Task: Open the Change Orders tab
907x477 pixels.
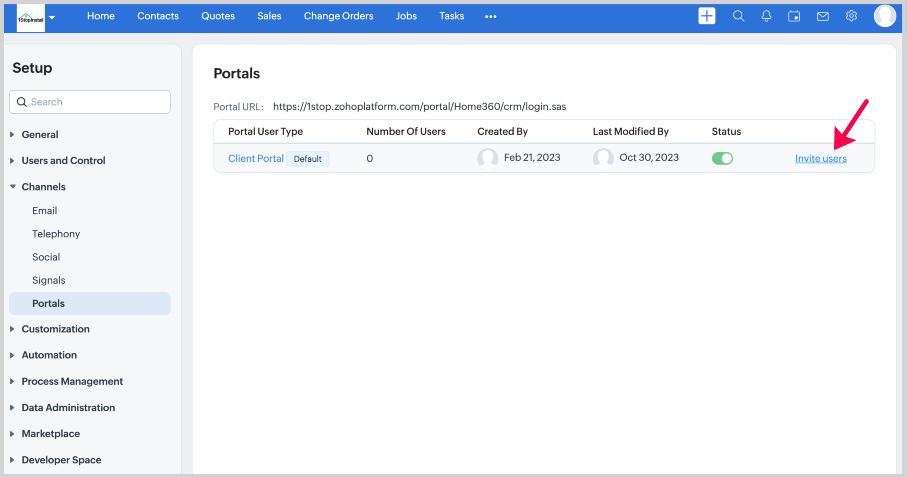Action: (x=338, y=16)
